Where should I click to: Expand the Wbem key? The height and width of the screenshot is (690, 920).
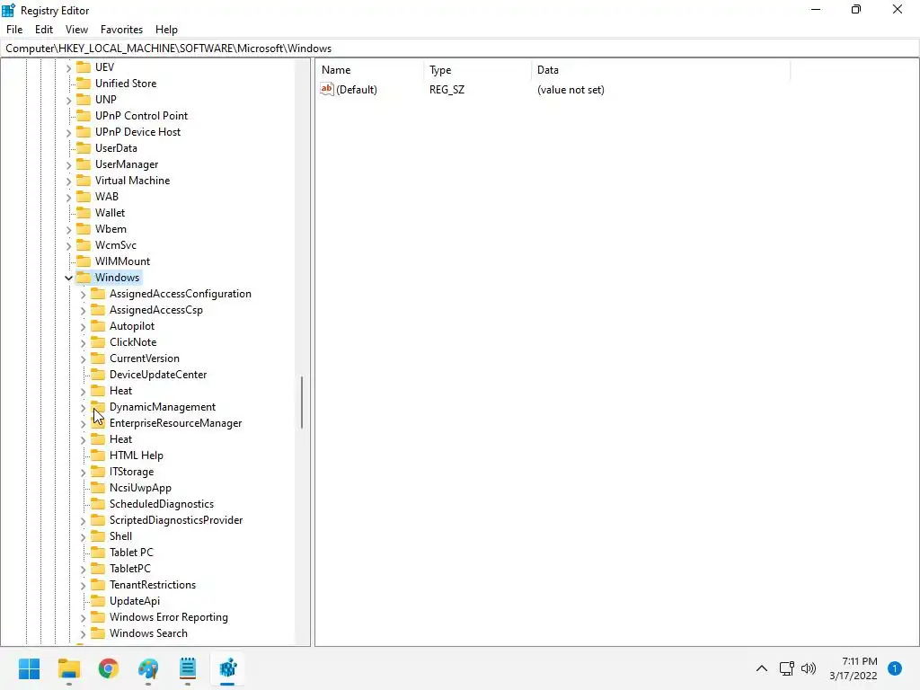(x=68, y=229)
